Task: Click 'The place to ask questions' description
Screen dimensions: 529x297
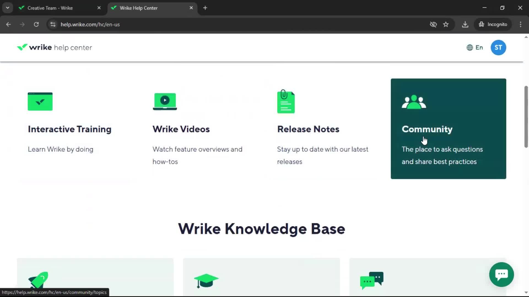Action: pyautogui.click(x=442, y=155)
